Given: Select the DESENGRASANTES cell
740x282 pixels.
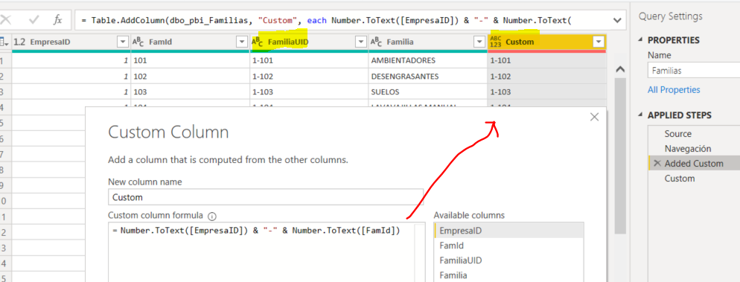Looking at the screenshot, I should (x=427, y=76).
